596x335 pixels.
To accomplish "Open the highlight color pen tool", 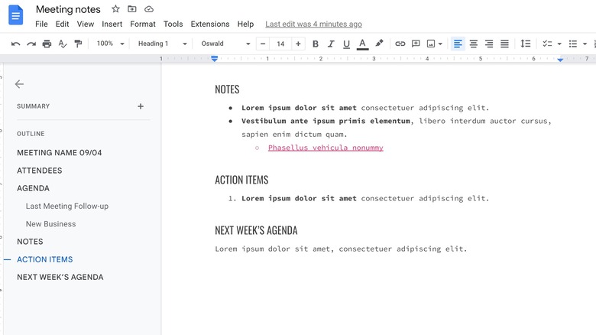I will 379,44.
